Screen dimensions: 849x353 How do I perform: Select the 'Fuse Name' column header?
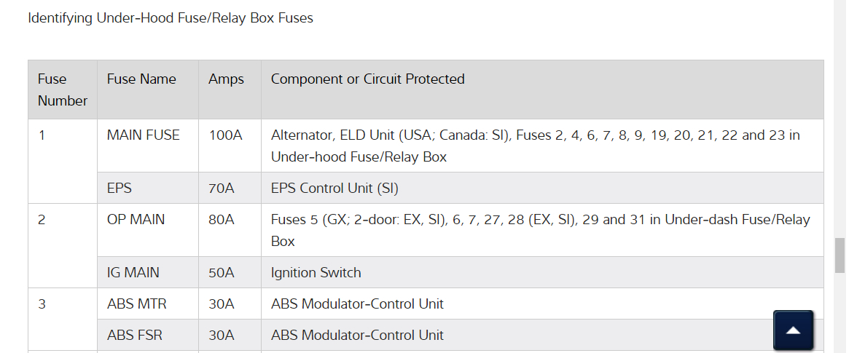coord(141,79)
